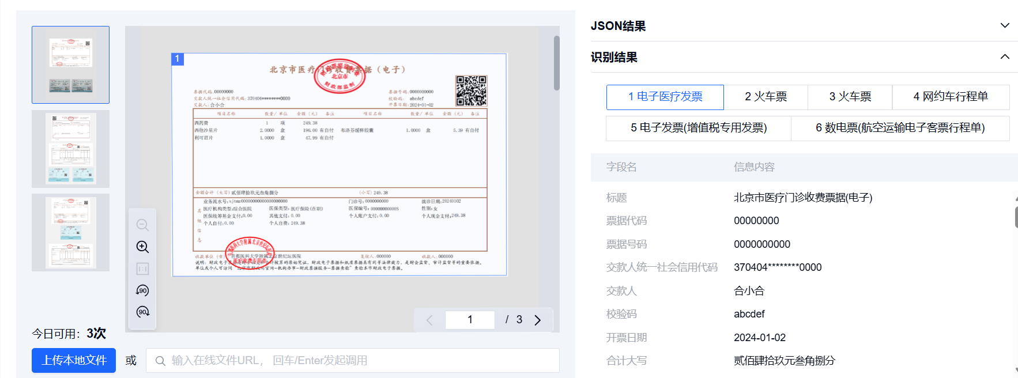Open the 4 网约车行程单 tab
The width and height of the screenshot is (1018, 378).
point(951,97)
